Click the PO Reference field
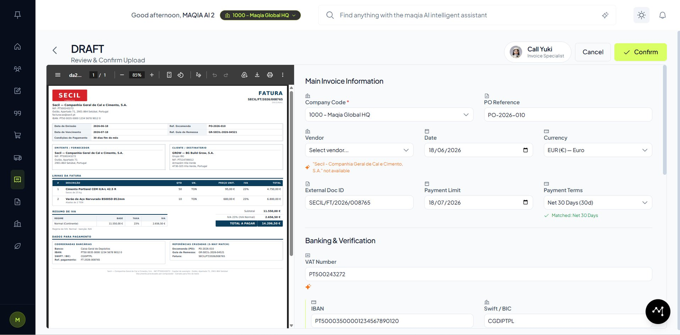The height and width of the screenshot is (335, 680). click(x=568, y=114)
